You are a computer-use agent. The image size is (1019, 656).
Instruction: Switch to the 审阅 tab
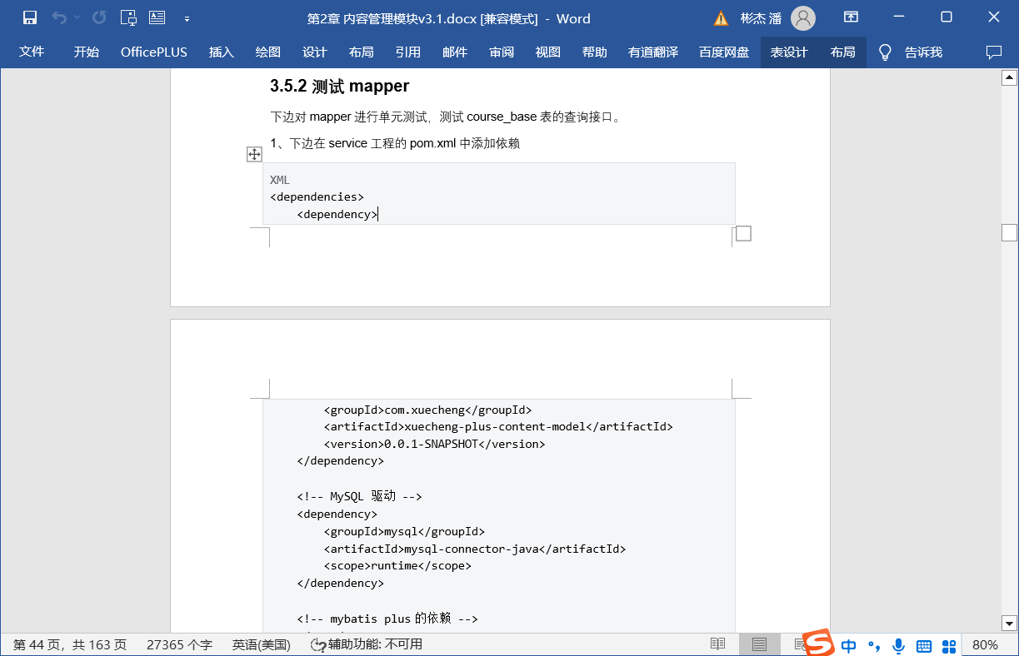tap(502, 52)
